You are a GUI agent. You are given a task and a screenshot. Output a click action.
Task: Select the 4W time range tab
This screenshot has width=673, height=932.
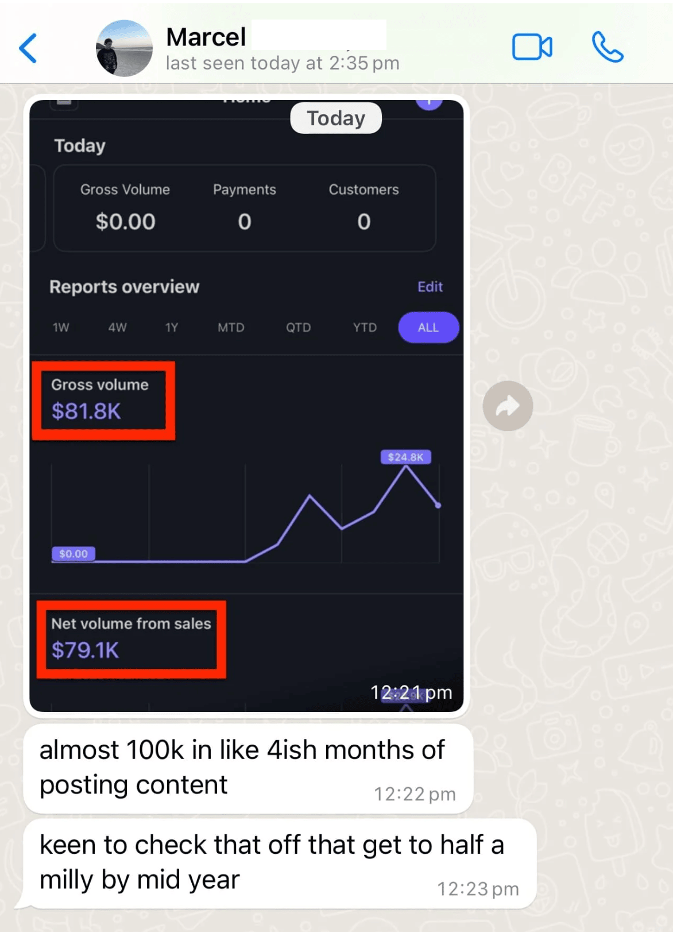tap(118, 328)
